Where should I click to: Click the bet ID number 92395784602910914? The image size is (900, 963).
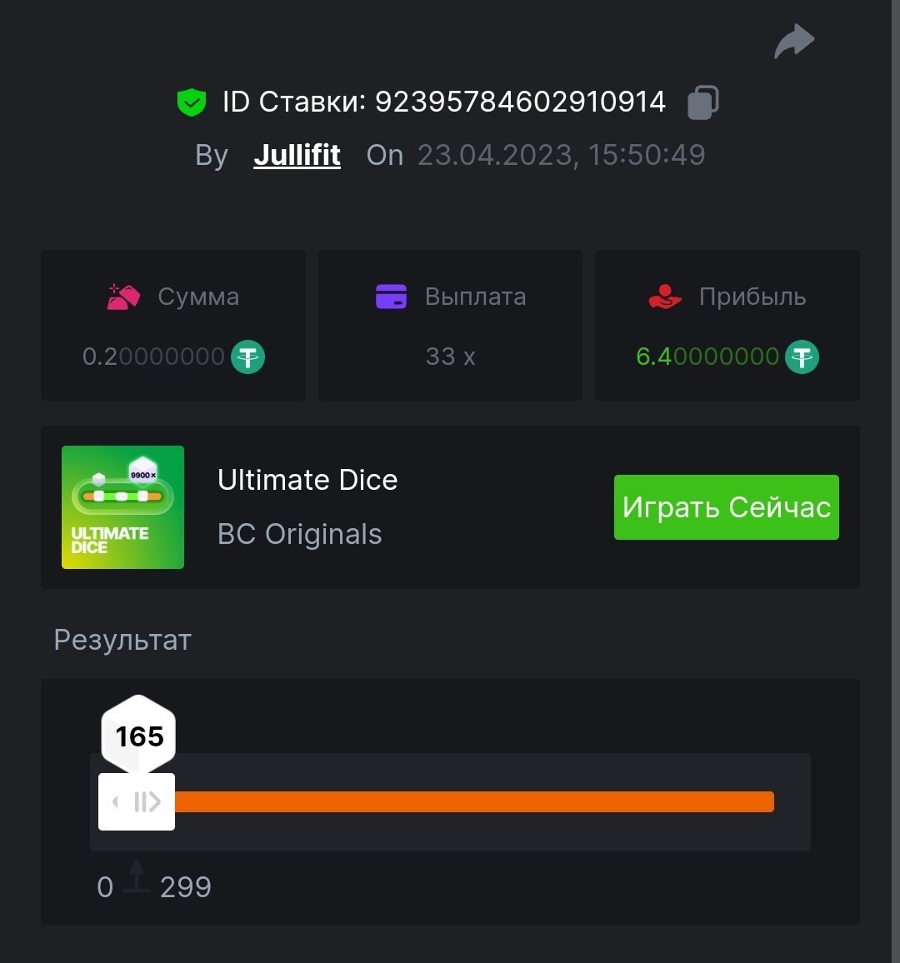pyautogui.click(x=520, y=102)
